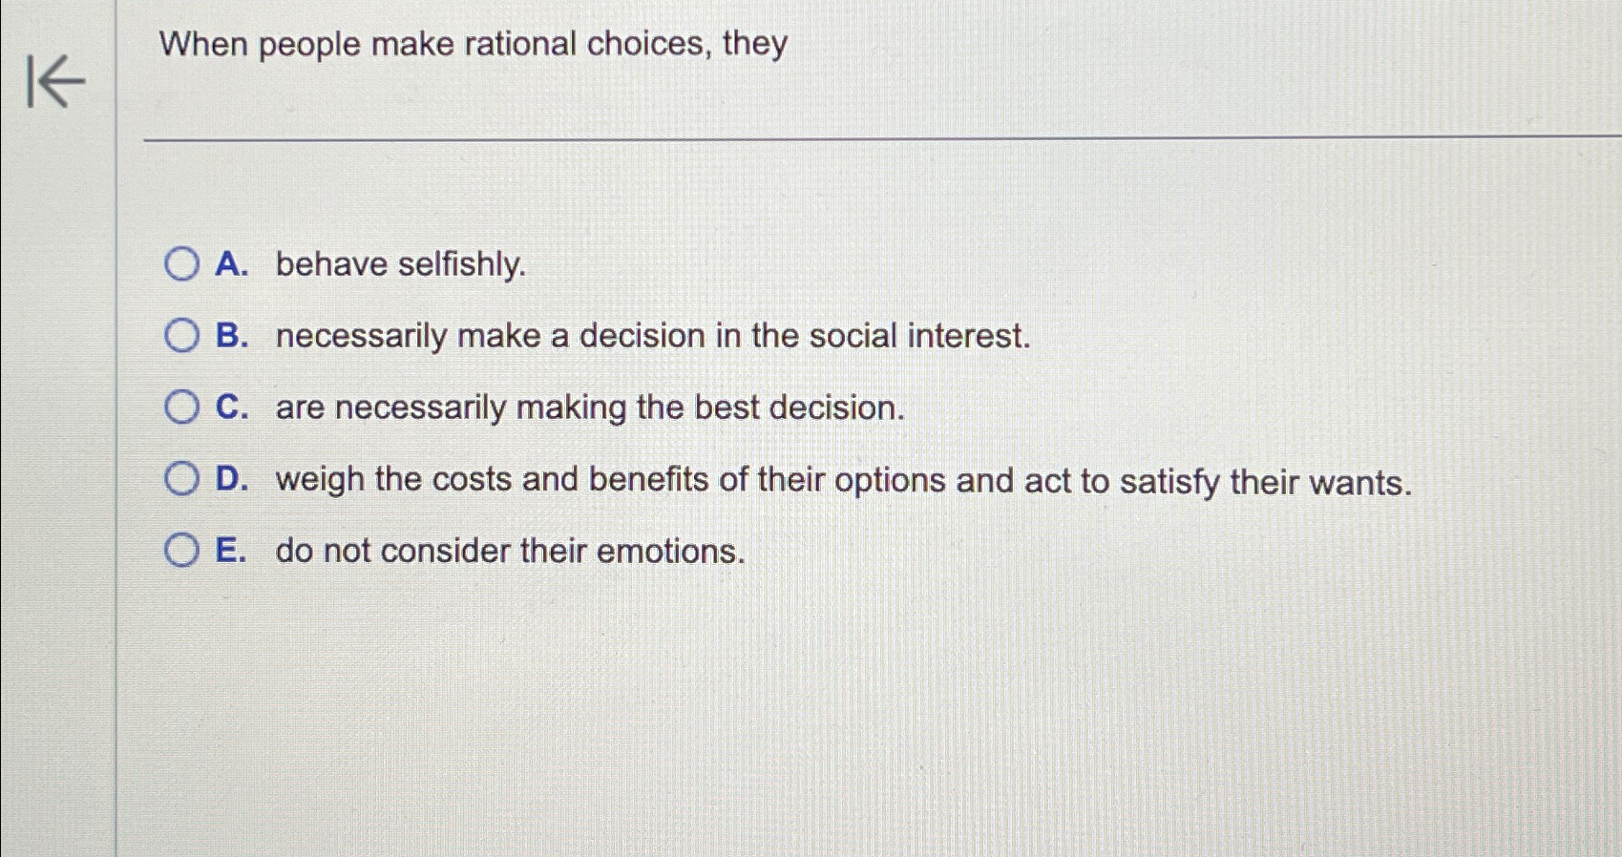This screenshot has width=1622, height=857.
Task: Choose answer about social interest decisions
Action: (652, 336)
